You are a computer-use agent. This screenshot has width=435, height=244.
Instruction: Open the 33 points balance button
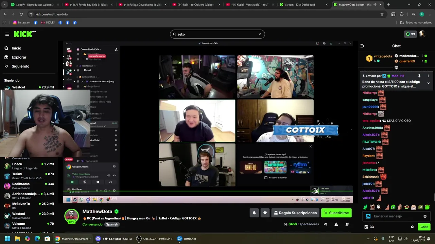(410, 34)
